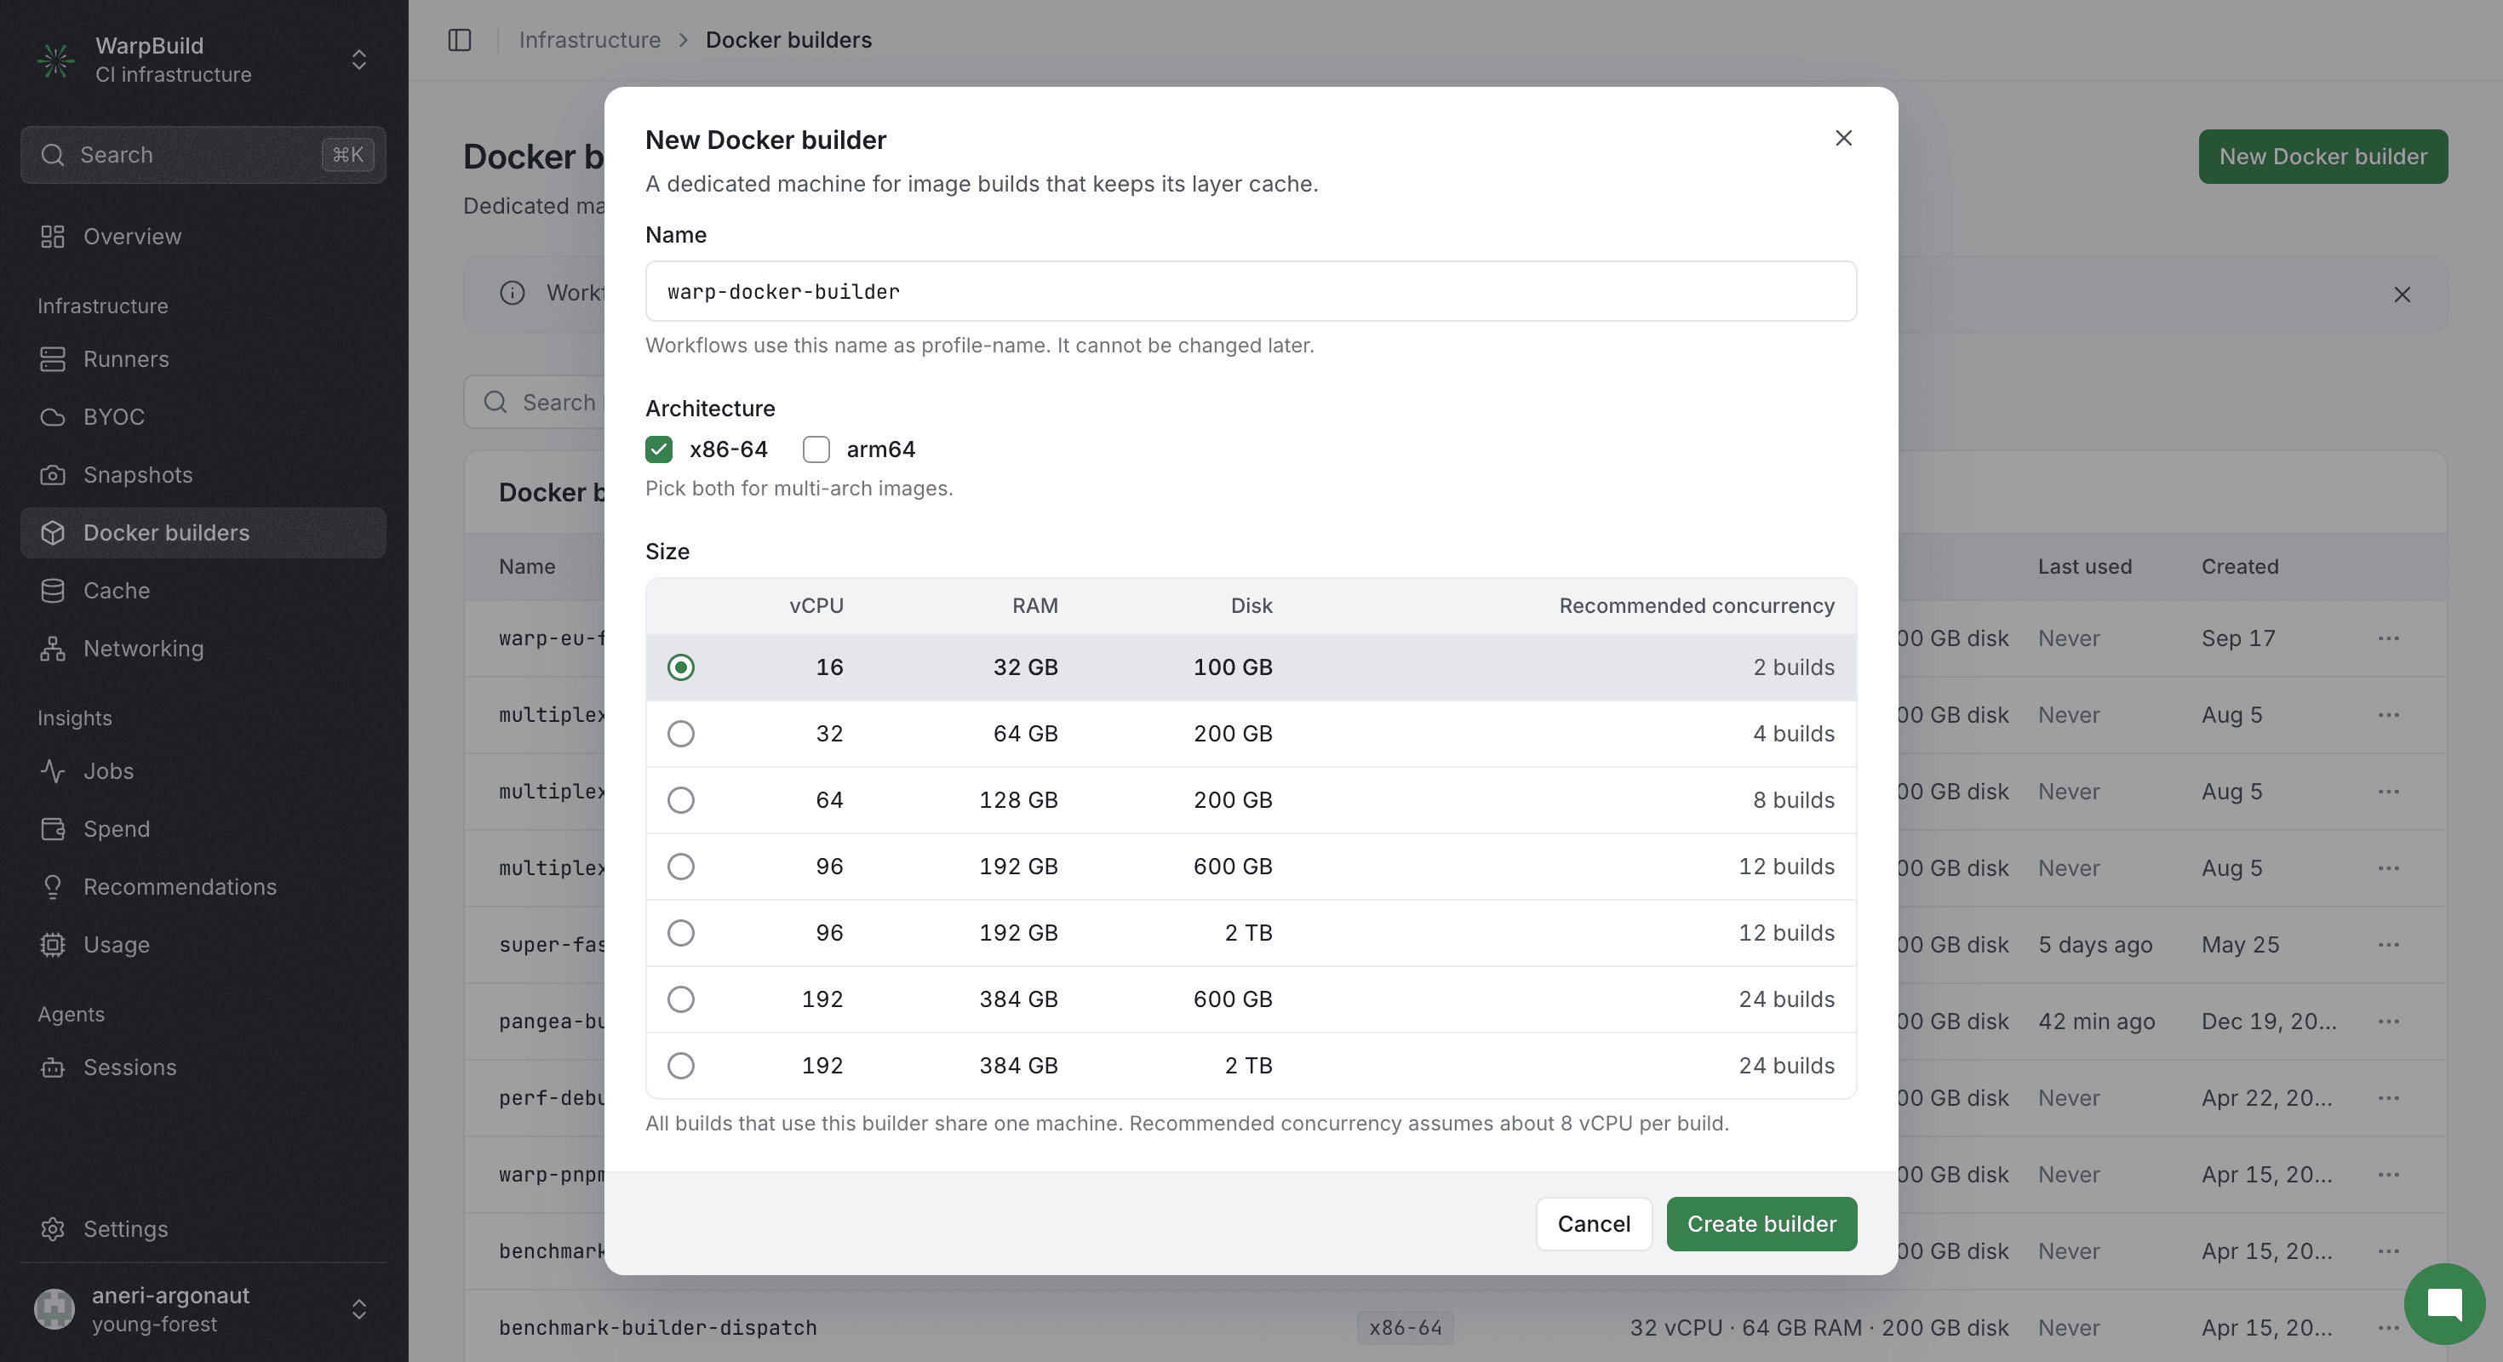Uncheck the x86-64 architecture checkbox
The height and width of the screenshot is (1362, 2503).
pos(659,449)
